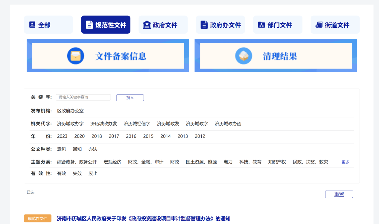The image size is (379, 224).
Task: Filter by 济历城政办函 code
Action: 228,123
